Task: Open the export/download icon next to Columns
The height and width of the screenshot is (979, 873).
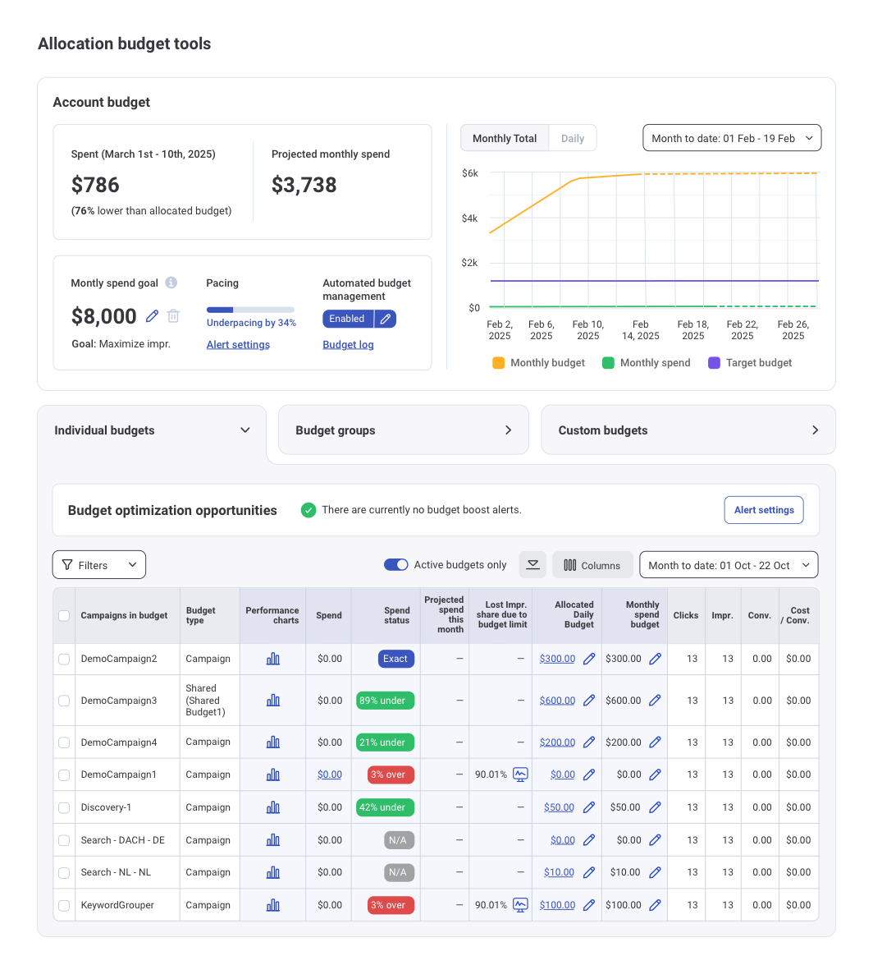Action: point(532,564)
